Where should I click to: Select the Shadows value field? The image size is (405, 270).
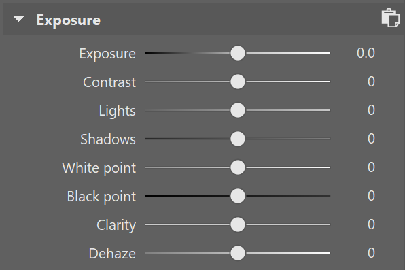click(x=371, y=139)
